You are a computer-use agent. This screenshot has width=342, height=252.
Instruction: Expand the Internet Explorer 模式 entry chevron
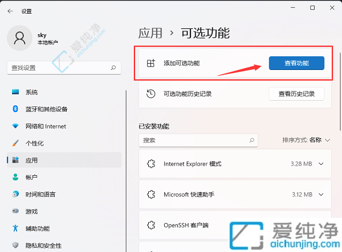(x=321, y=164)
